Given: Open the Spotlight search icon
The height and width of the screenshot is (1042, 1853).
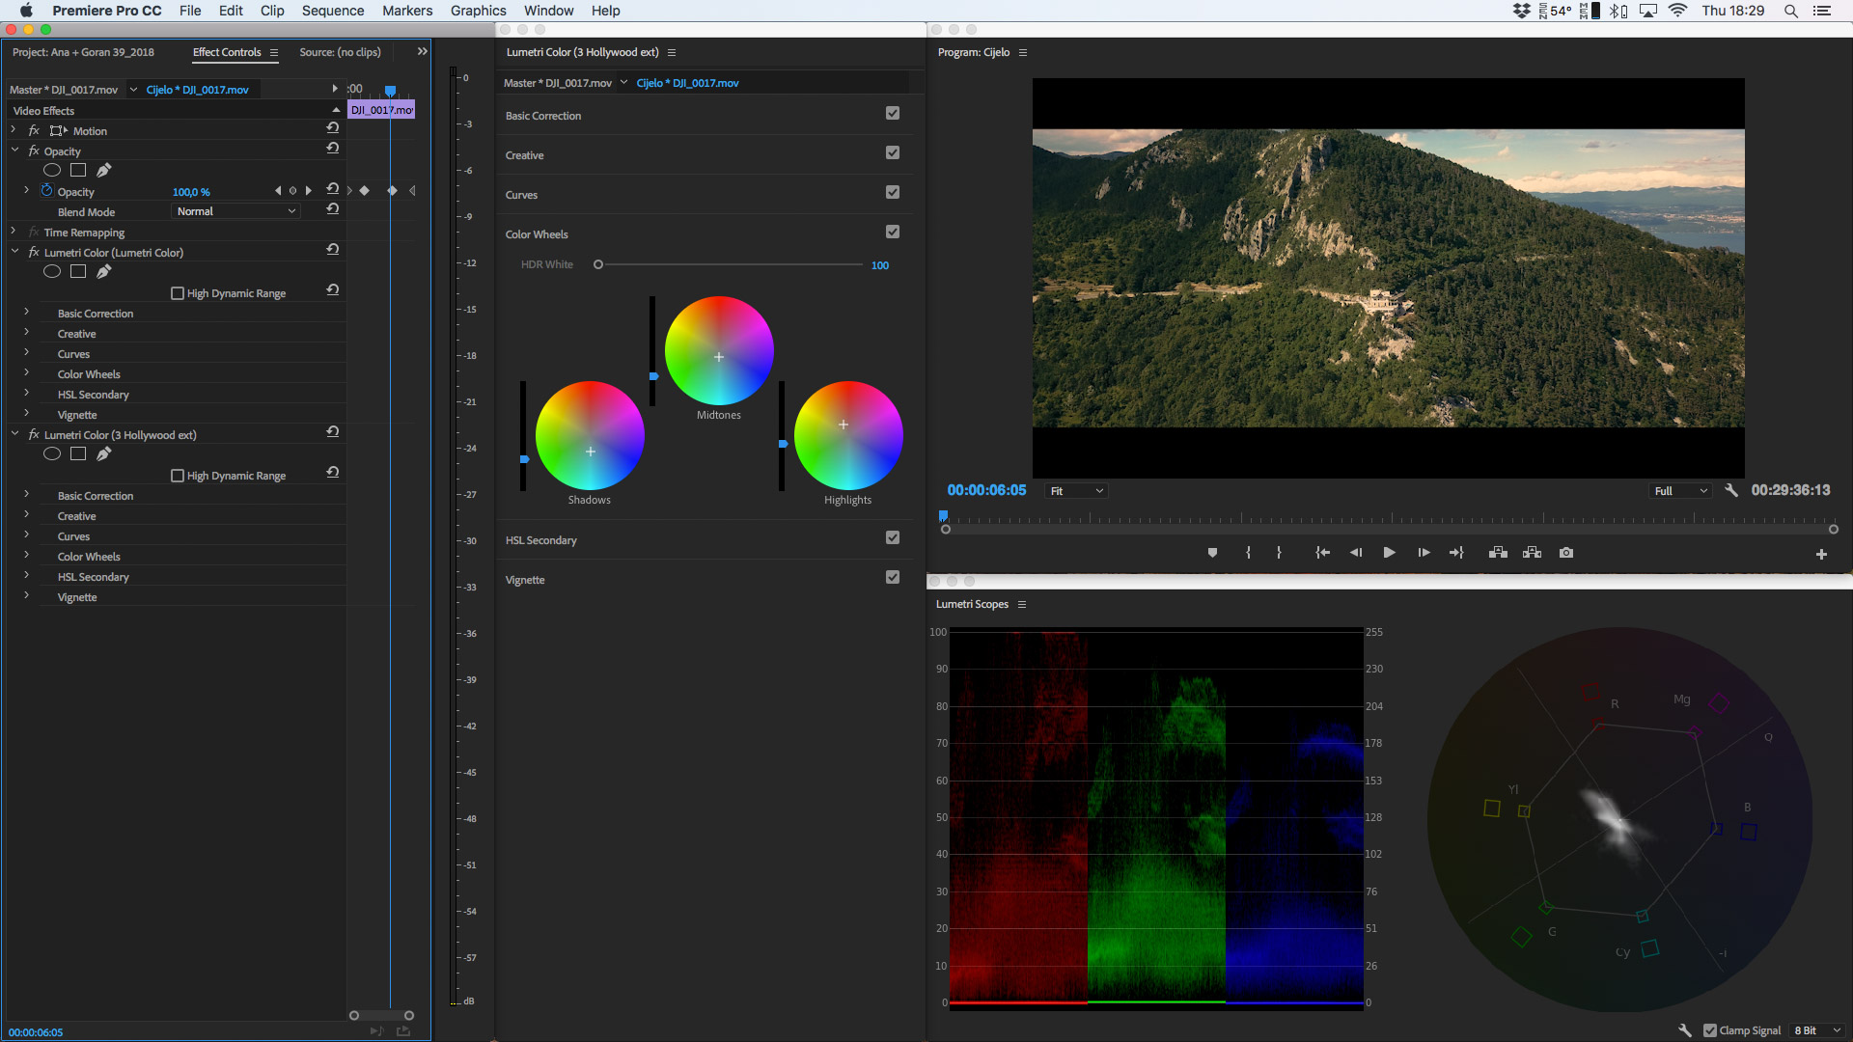Looking at the screenshot, I should 1790,11.
